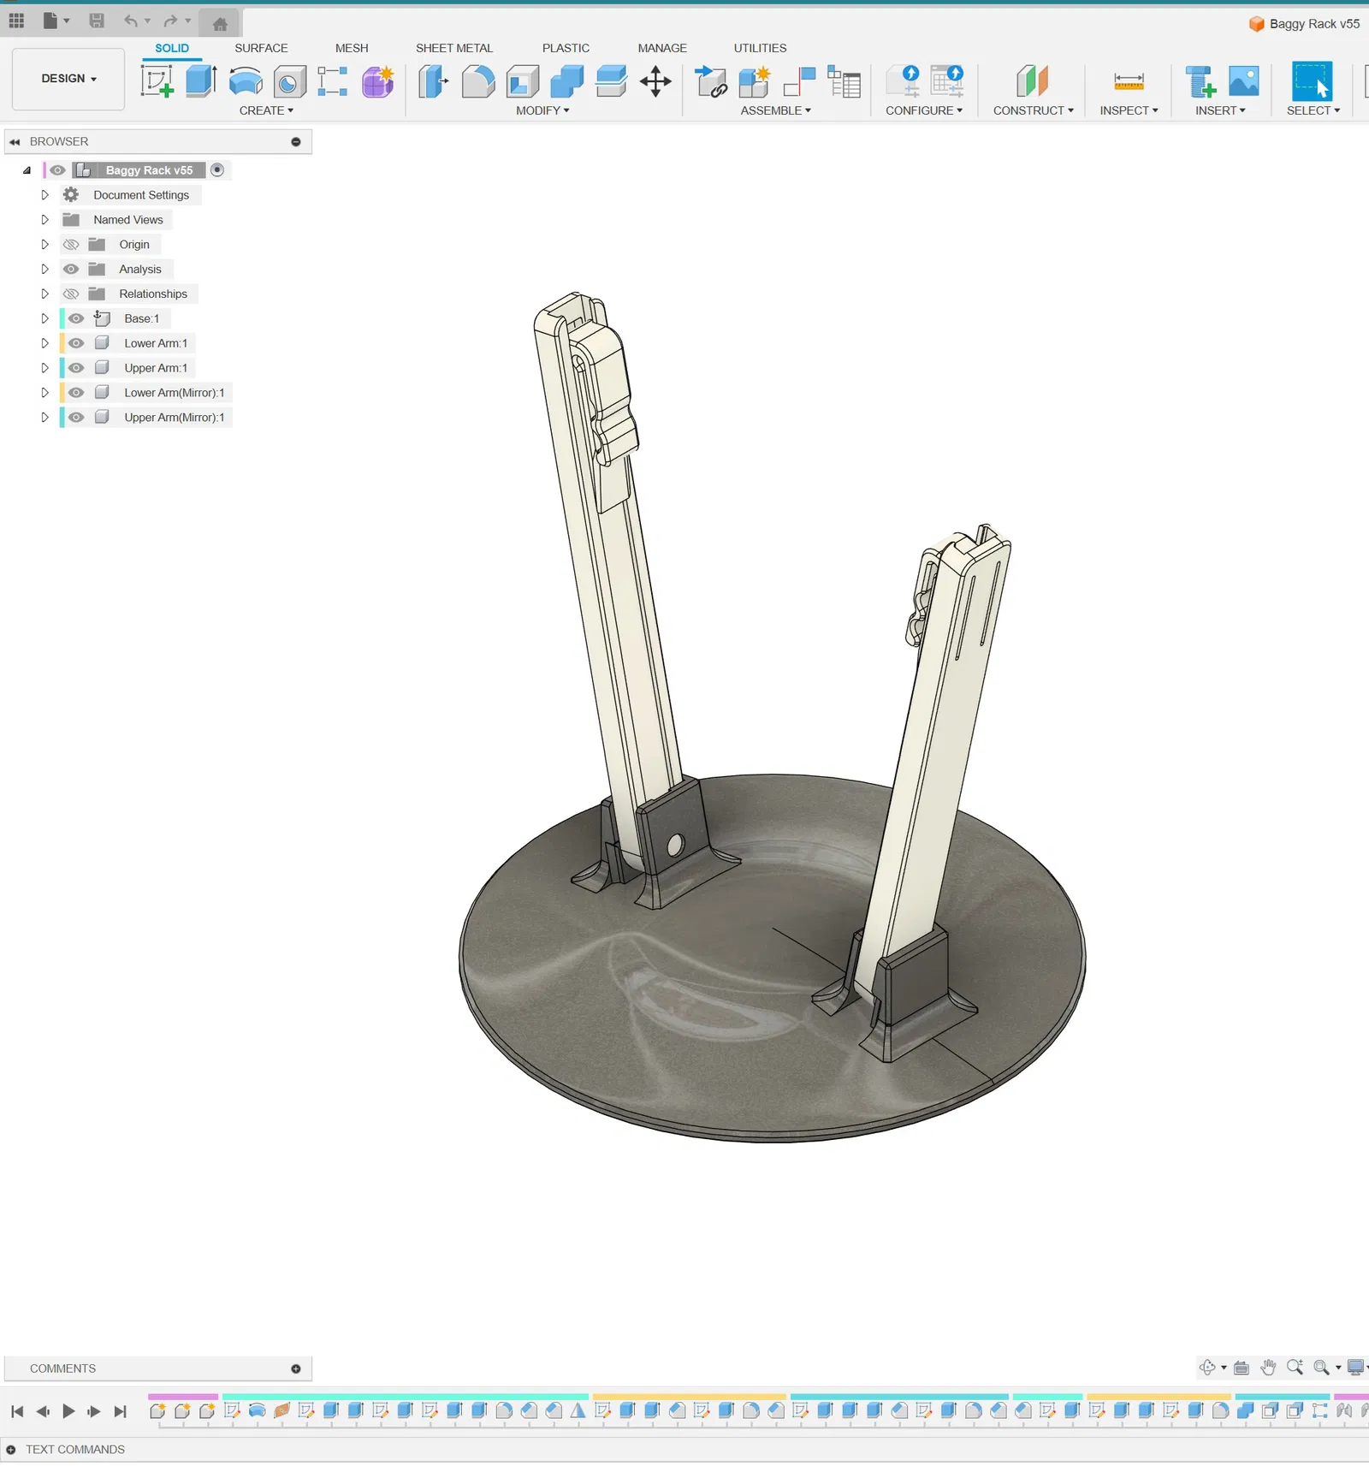The height and width of the screenshot is (1472, 1369).
Task: Click the Midplane construct icon
Action: pos(1033,82)
